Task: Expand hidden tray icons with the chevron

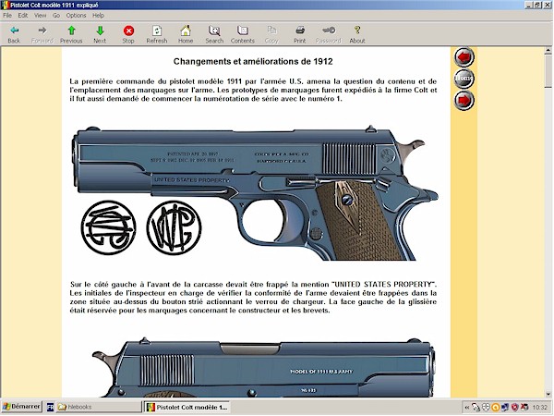Action: coord(466,408)
